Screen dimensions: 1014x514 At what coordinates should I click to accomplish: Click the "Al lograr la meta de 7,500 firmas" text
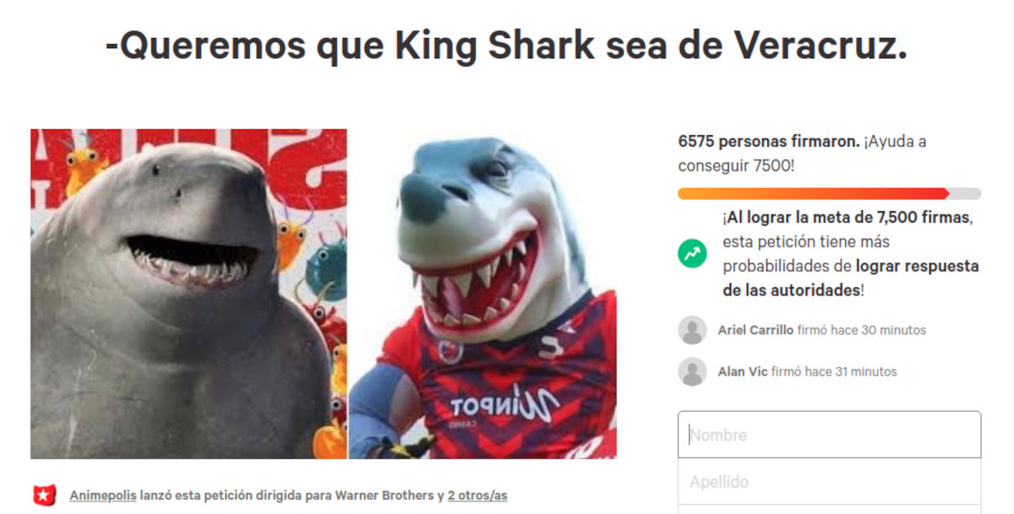click(x=847, y=217)
